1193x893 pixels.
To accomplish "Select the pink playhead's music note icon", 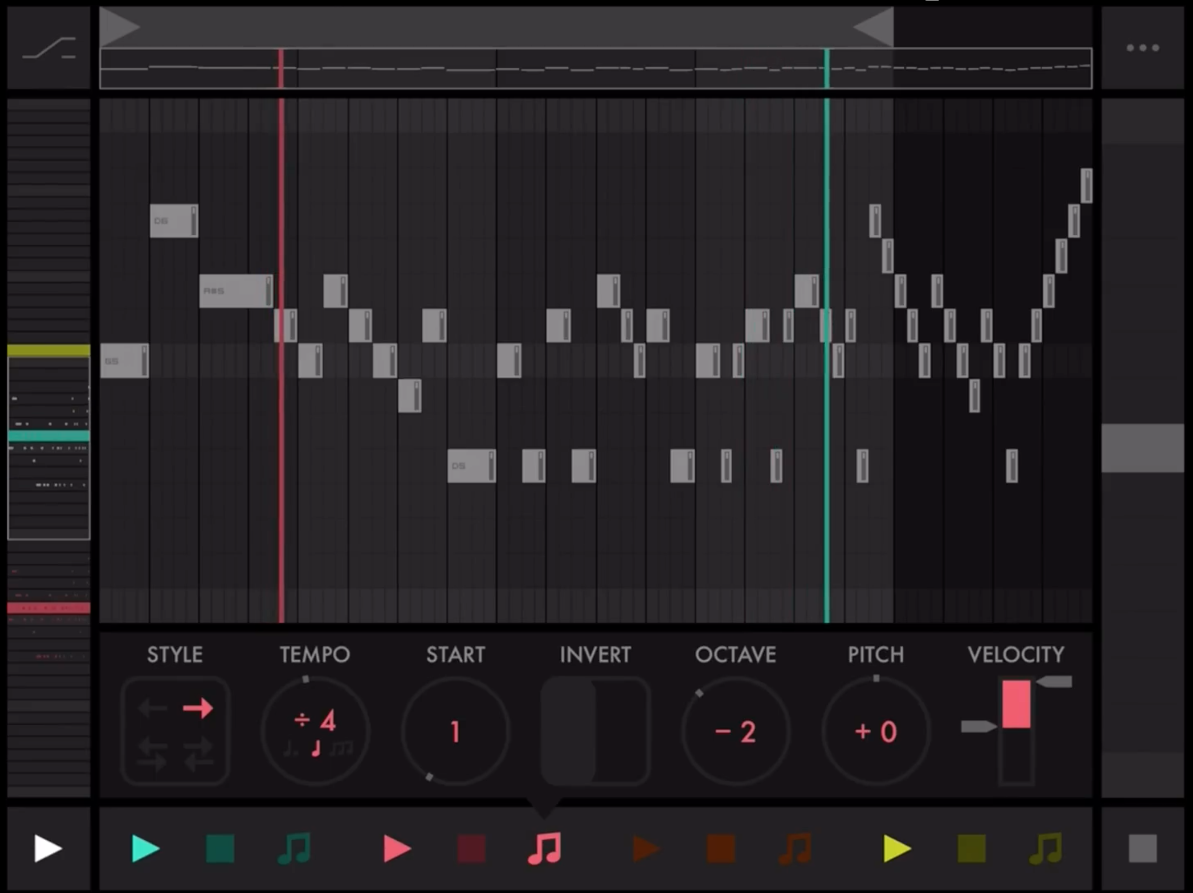I will pyautogui.click(x=544, y=848).
